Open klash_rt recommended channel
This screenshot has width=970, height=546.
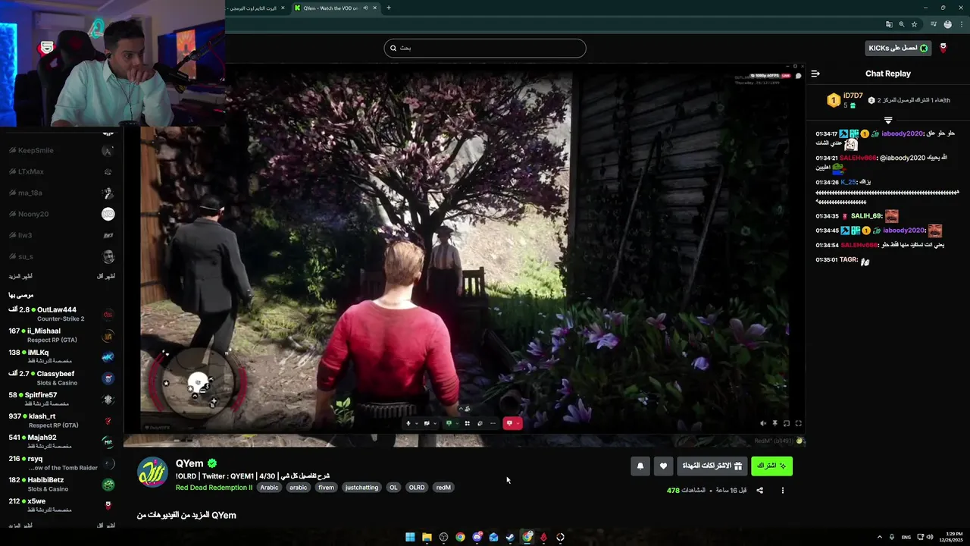(x=61, y=420)
